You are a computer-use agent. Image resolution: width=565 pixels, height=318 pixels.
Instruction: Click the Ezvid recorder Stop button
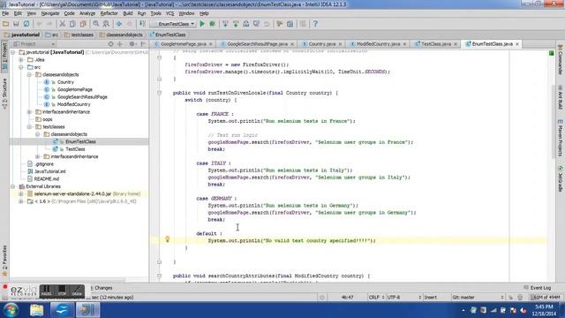(x=62, y=291)
